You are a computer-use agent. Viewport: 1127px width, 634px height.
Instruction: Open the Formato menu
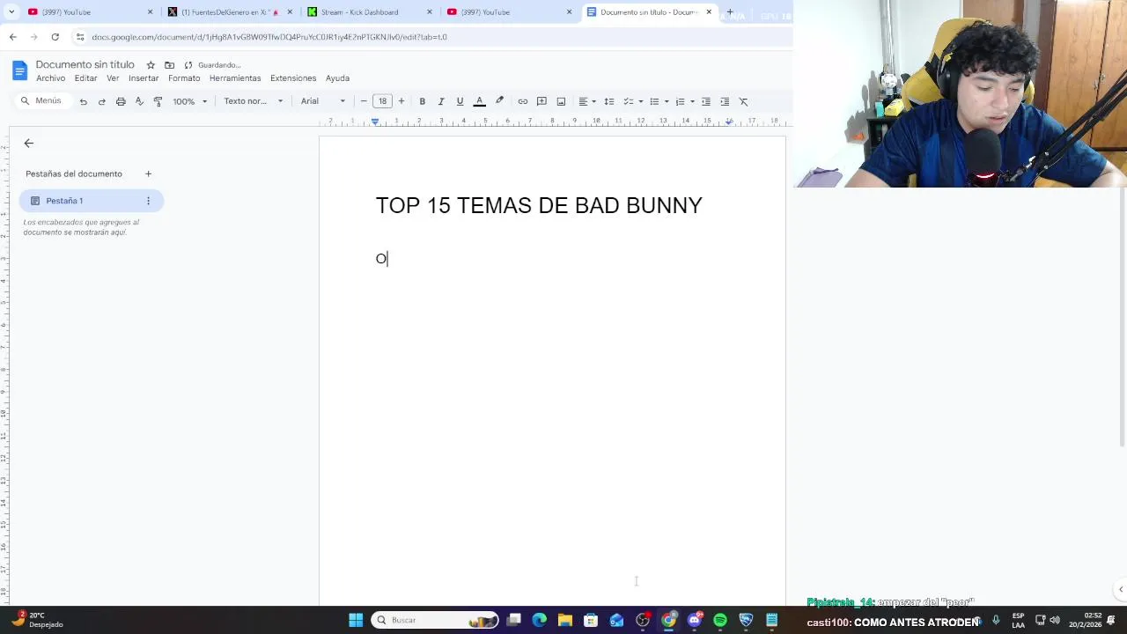coord(184,78)
